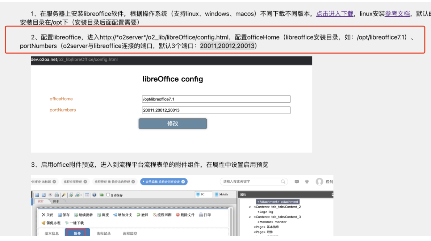Click the 撤回 action

coord(142,215)
